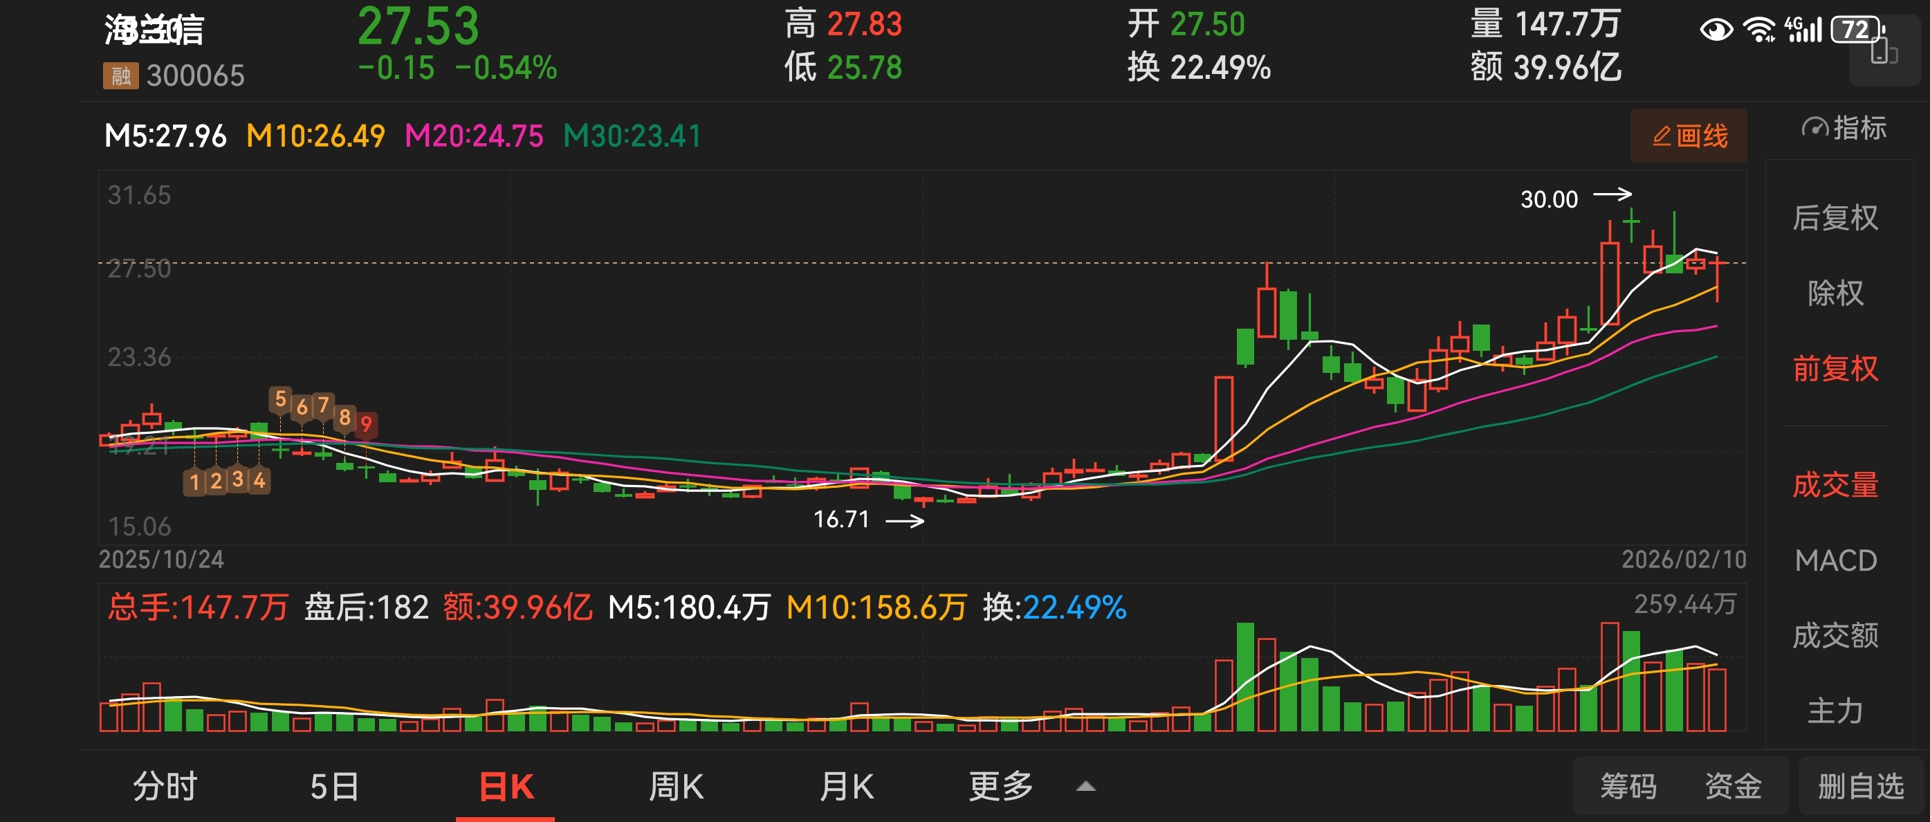Switch to the 周K tab
The image size is (1930, 822).
676,787
